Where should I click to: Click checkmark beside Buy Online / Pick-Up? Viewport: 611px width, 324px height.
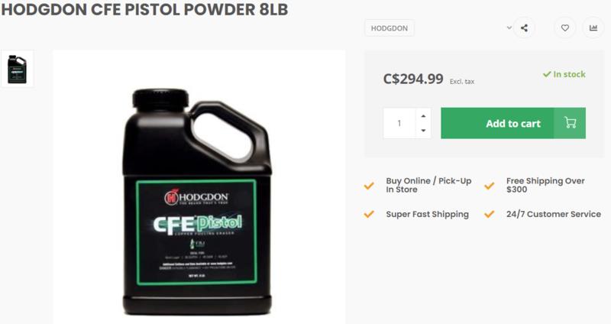pyautogui.click(x=369, y=186)
